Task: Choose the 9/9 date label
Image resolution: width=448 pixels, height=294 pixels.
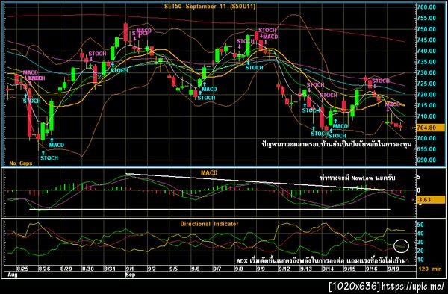Action: coord(261,269)
